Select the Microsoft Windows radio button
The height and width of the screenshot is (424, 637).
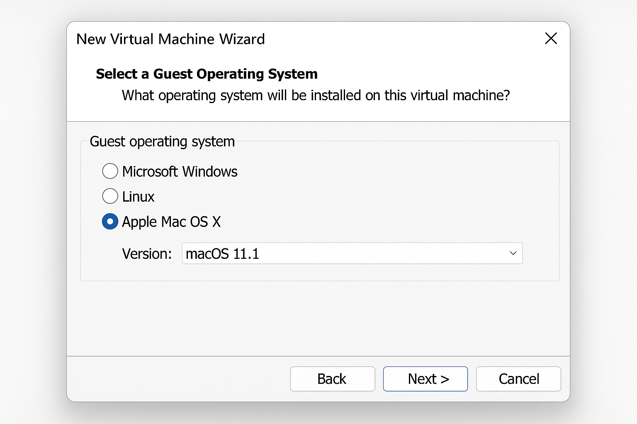(x=110, y=171)
